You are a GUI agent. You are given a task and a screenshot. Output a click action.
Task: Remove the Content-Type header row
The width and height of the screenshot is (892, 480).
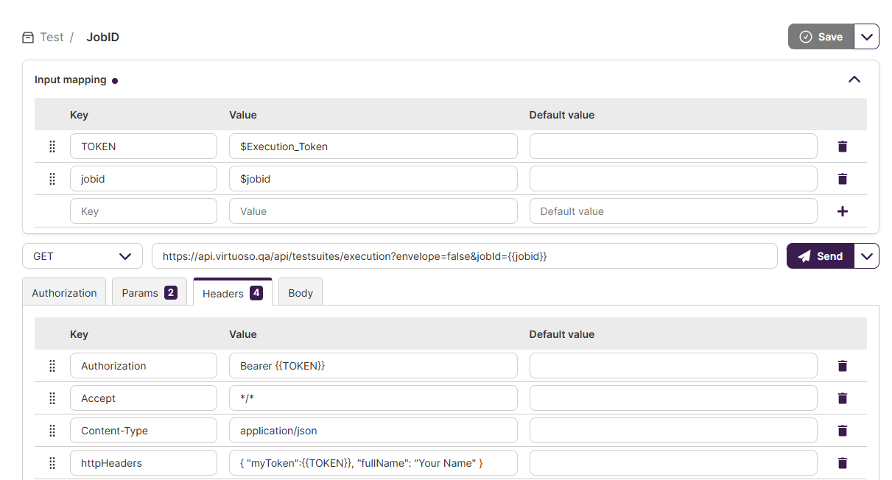tap(843, 431)
